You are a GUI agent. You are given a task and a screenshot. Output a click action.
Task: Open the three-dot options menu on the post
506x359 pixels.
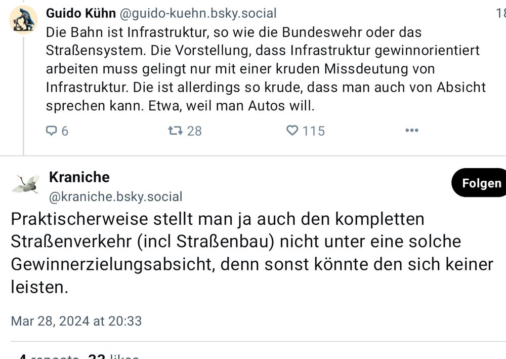pyautogui.click(x=411, y=131)
